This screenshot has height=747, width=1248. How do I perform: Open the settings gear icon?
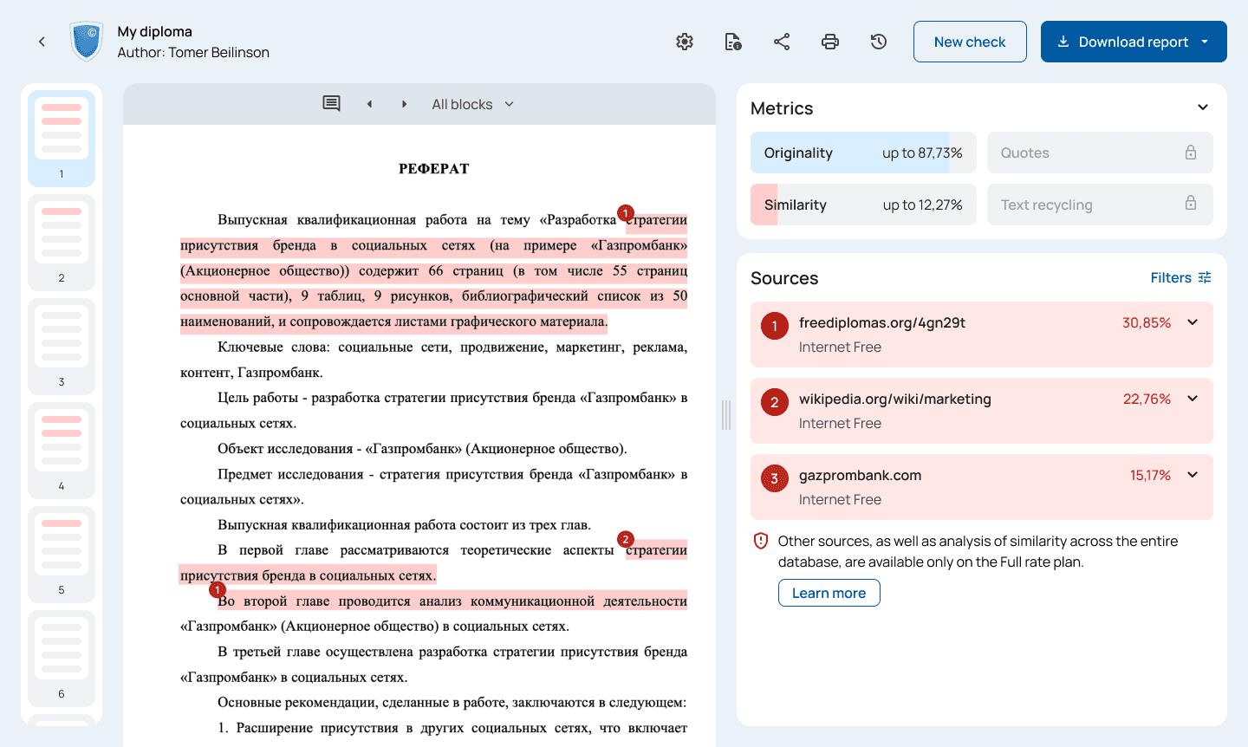tap(685, 42)
